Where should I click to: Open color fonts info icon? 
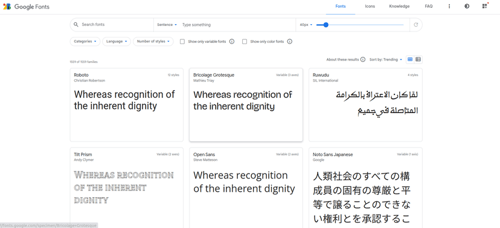pyautogui.click(x=289, y=42)
